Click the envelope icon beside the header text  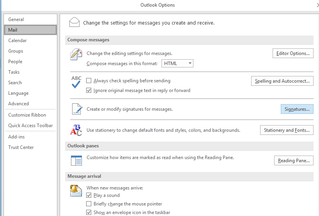point(74,22)
